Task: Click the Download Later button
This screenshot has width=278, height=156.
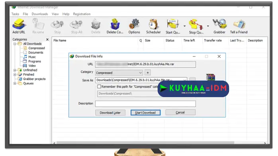Action: pos(110,113)
